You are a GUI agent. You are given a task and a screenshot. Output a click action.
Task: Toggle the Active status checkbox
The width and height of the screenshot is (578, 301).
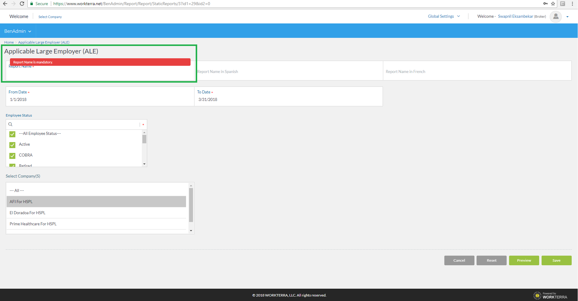click(x=12, y=145)
